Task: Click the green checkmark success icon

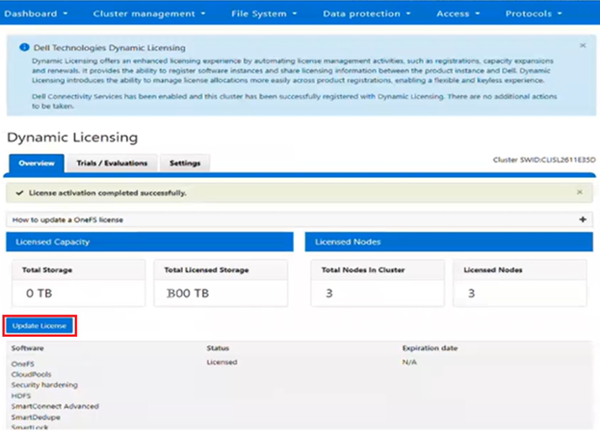Action: coord(19,192)
